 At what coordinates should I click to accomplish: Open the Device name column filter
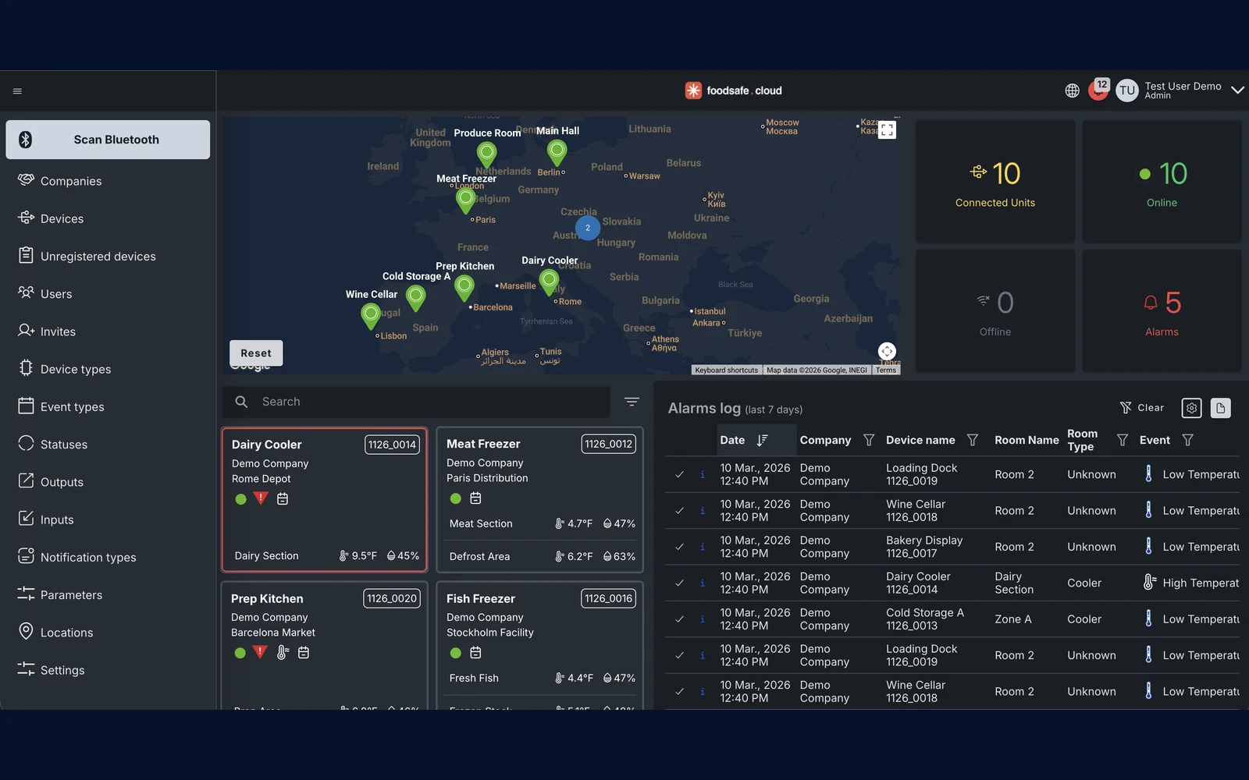tap(973, 440)
